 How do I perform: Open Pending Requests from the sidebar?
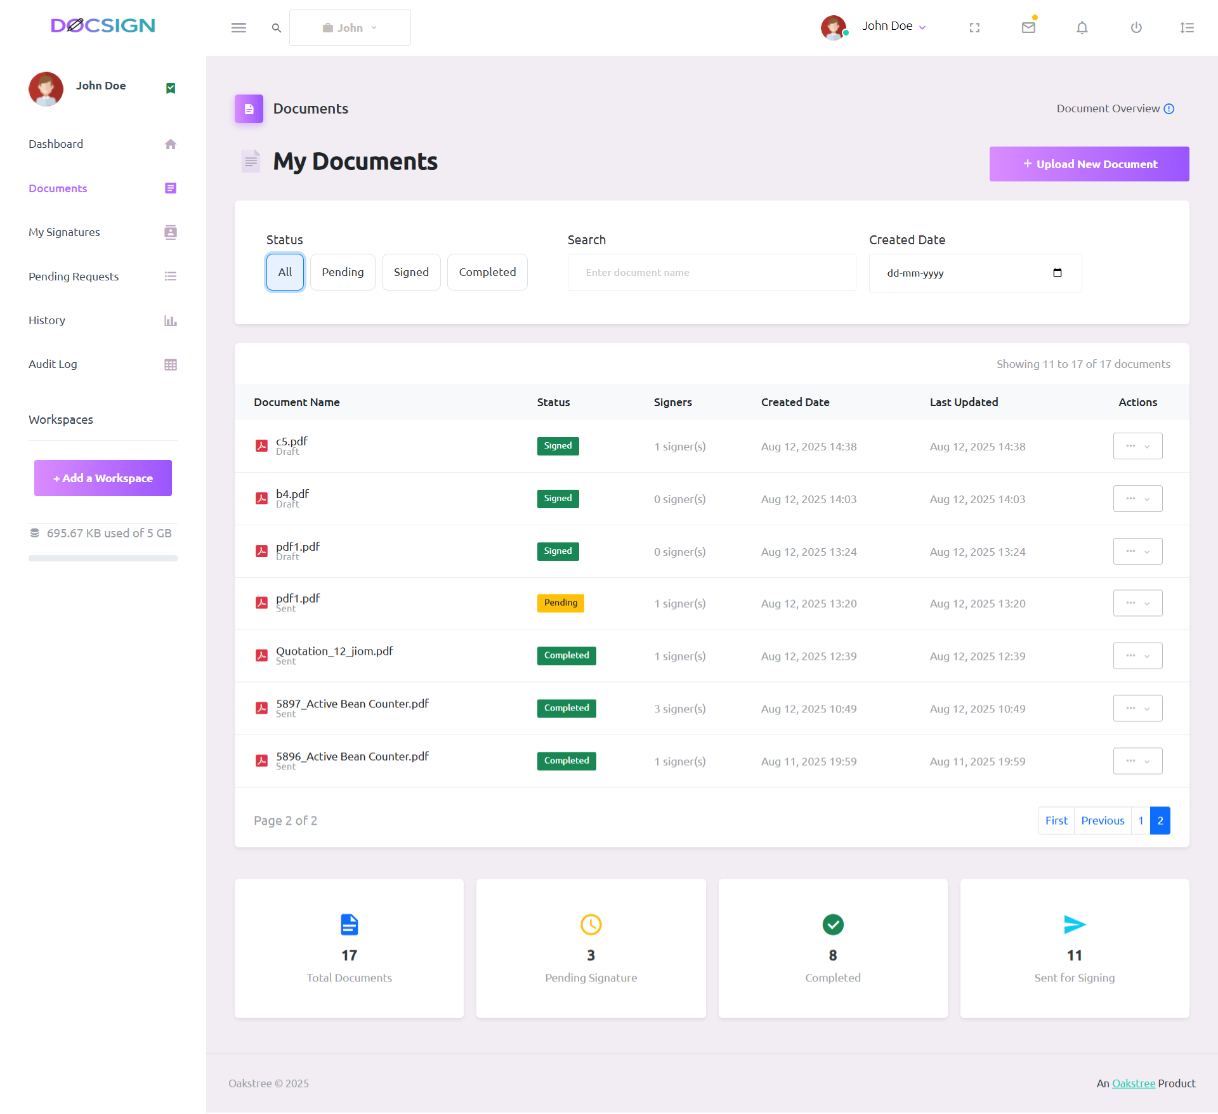pos(73,277)
